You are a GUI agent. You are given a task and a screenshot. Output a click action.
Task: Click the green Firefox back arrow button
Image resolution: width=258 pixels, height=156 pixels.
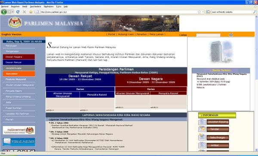[x=4, y=12]
